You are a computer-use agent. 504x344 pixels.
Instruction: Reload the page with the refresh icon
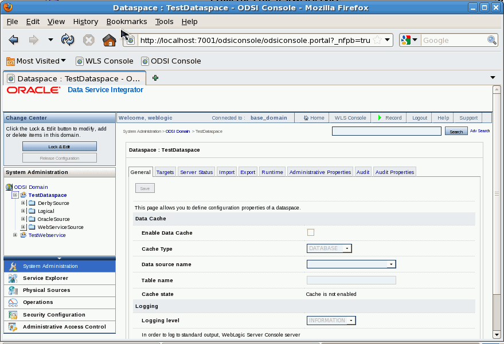[x=68, y=40]
